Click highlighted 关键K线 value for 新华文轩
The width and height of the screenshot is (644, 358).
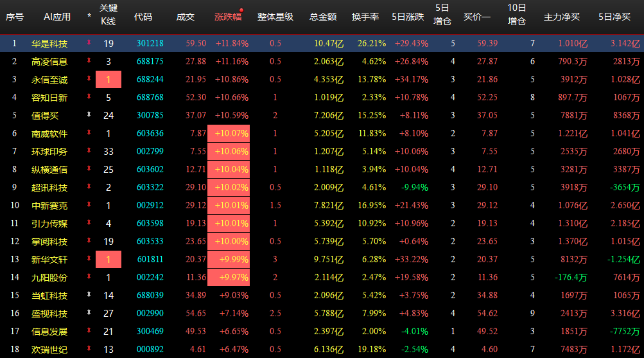[x=109, y=260]
